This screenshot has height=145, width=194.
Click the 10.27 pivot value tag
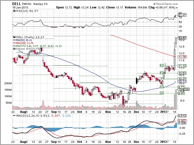(182, 79)
